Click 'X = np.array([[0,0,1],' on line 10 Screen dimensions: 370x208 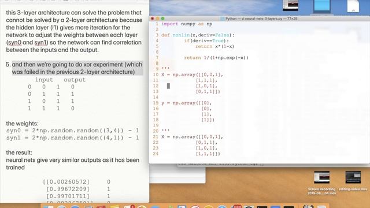(x=192, y=75)
